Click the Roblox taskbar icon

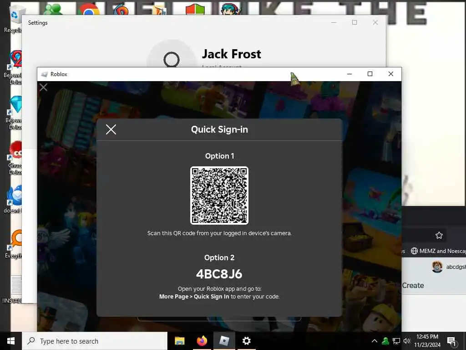click(x=224, y=341)
